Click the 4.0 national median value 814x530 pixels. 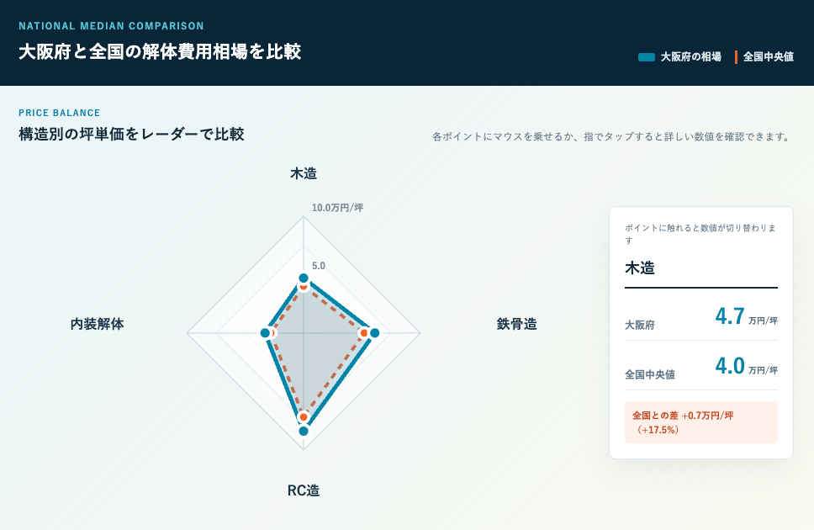click(x=730, y=366)
